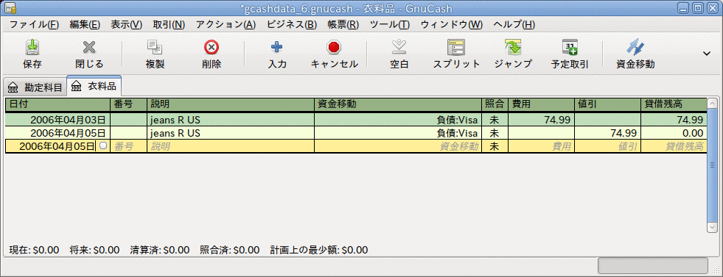The height and width of the screenshot is (277, 723).
Task: Click the 資金移動 (Transfer) toolbar icon
Action: pyautogui.click(x=635, y=47)
